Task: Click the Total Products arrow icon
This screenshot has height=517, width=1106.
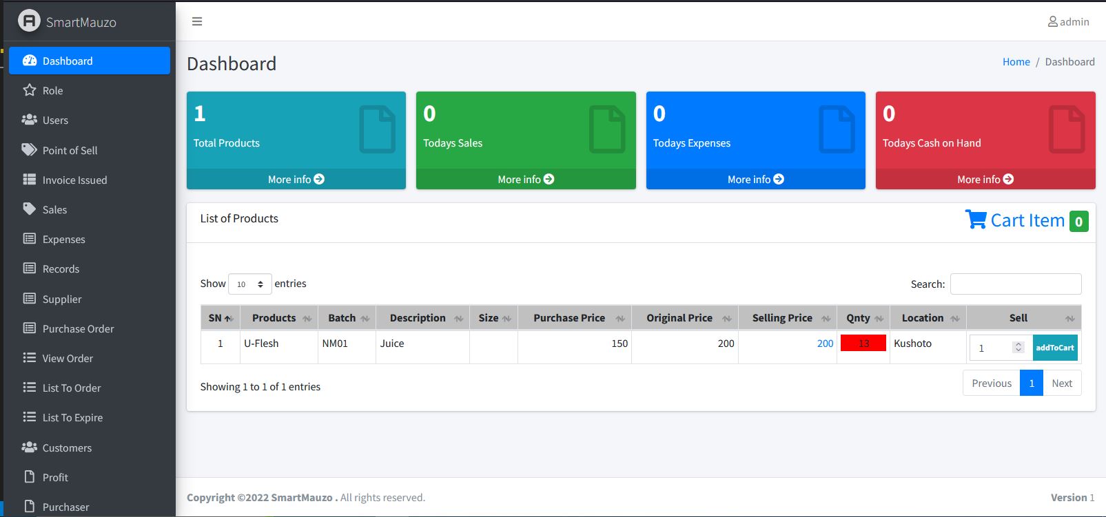Action: [x=319, y=179]
